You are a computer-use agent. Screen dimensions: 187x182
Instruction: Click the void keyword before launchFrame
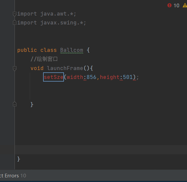point(37,68)
